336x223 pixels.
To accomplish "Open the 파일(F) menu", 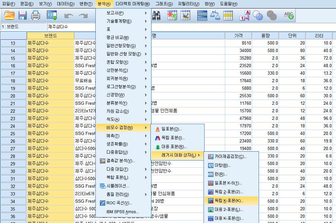I will (9, 4).
